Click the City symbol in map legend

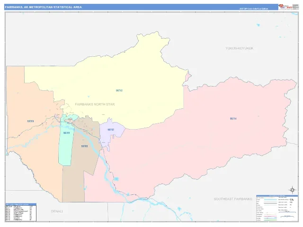[292, 200]
